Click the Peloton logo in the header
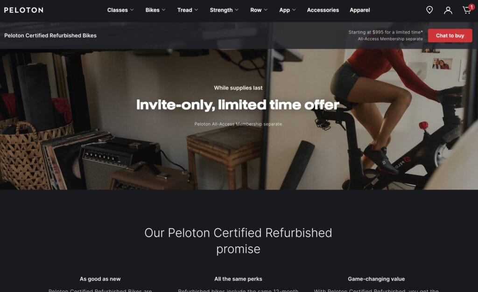Screen dimensions: 478x292 tap(23, 10)
